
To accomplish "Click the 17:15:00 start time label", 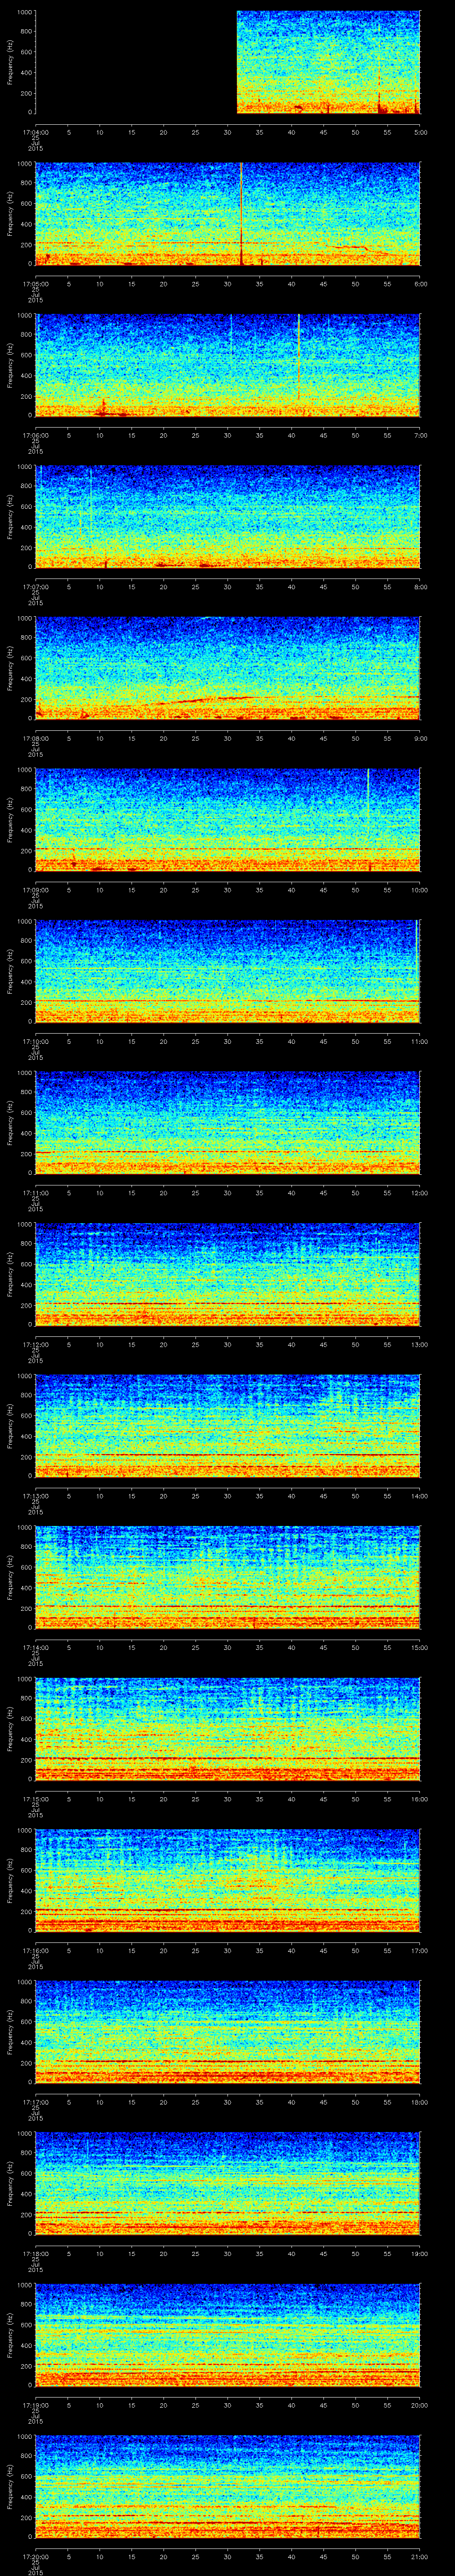I will click(35, 1798).
